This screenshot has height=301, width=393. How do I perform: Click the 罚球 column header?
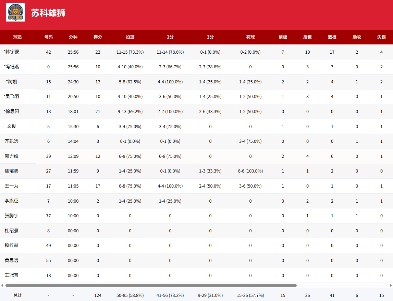coord(250,37)
